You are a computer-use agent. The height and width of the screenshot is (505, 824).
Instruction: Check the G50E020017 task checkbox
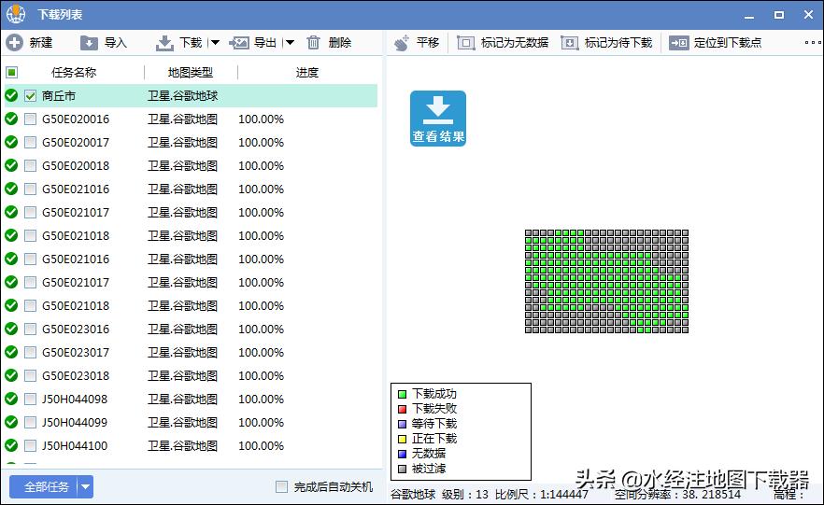(x=31, y=142)
